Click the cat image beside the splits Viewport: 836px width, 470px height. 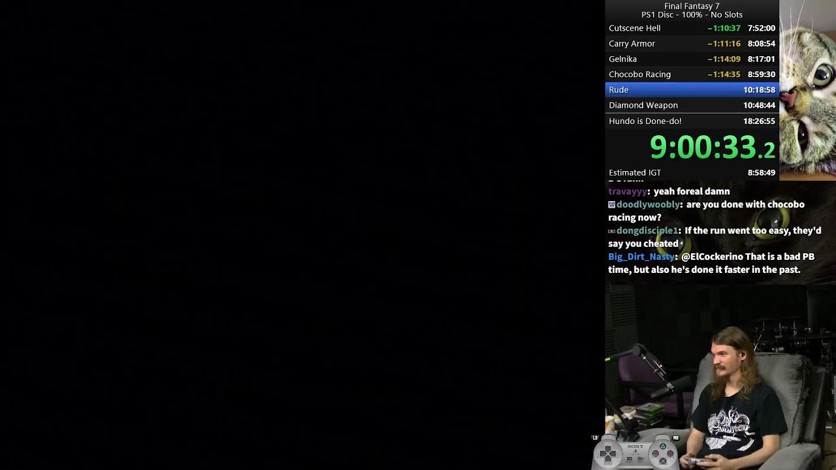(x=807, y=90)
